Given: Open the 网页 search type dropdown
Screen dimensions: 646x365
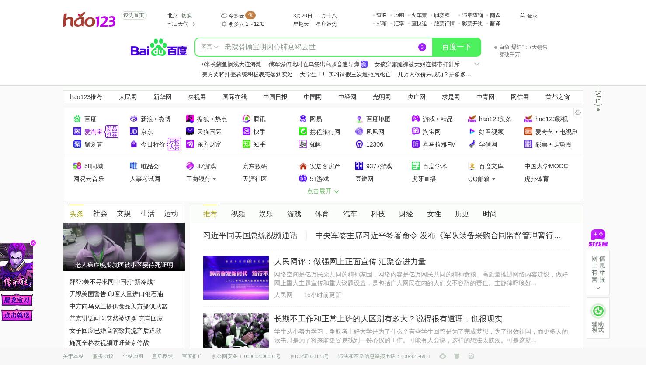Looking at the screenshot, I should pos(210,47).
